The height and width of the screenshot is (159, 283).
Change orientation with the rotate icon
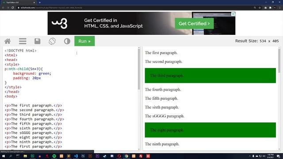click(52, 41)
